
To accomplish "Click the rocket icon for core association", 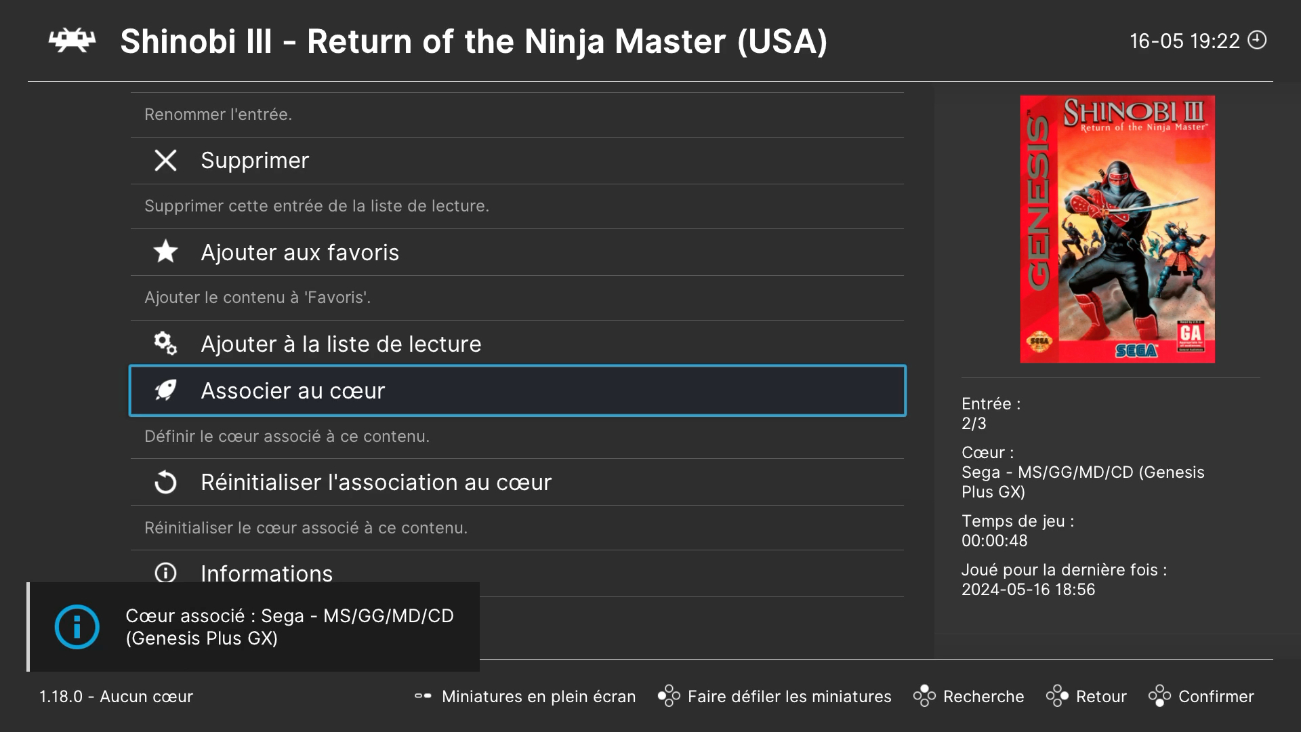I will (x=165, y=390).
